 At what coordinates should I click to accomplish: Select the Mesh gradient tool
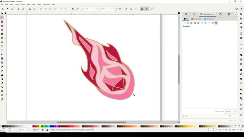click(2, 62)
